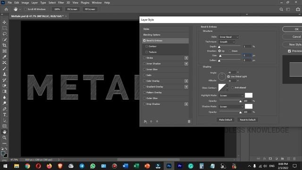Open the Filter menu

(x=61, y=3)
